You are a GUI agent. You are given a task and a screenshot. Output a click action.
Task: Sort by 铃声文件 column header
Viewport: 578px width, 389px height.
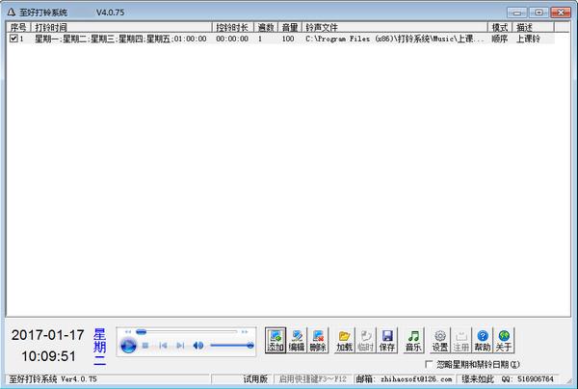(395, 28)
